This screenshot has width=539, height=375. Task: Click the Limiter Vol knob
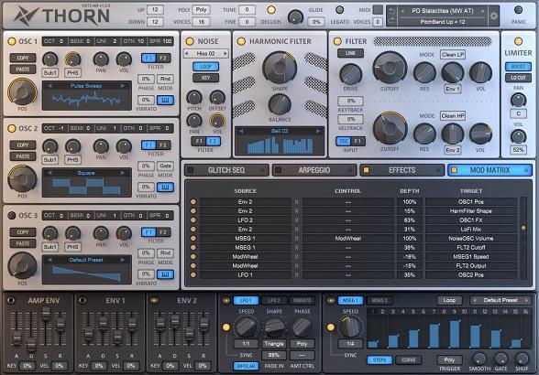pos(518,136)
